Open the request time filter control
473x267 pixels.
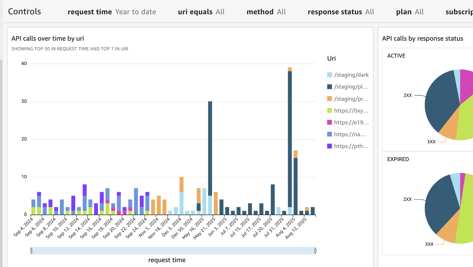pyautogui.click(x=112, y=12)
